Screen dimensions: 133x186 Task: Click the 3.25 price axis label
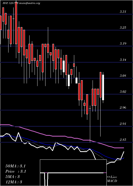pos(123,28)
